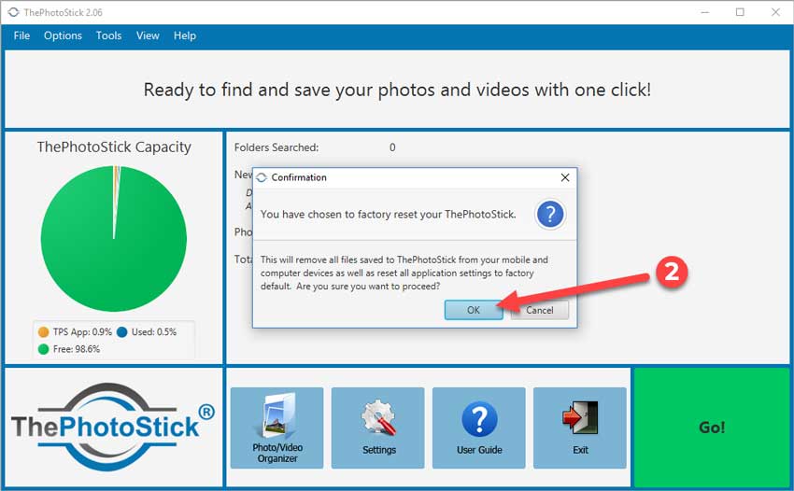Click the green capacity pie chart

pyautogui.click(x=113, y=239)
